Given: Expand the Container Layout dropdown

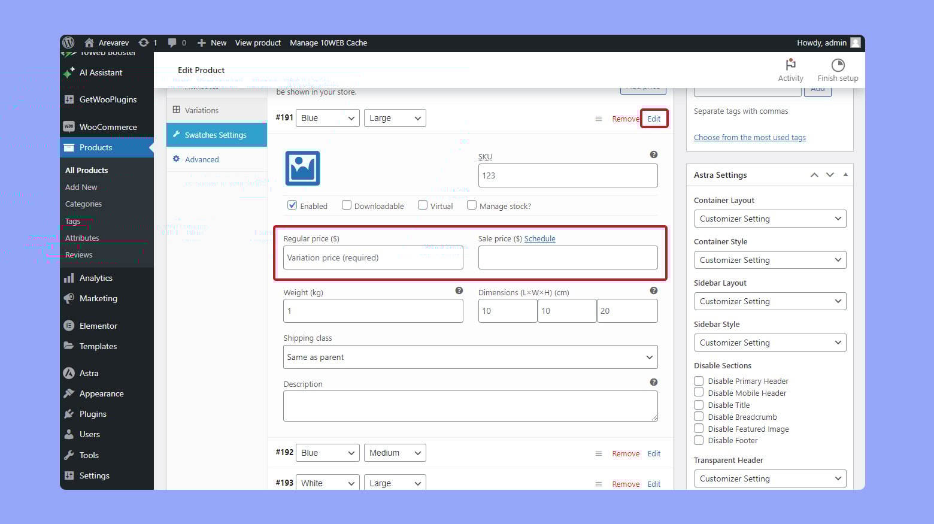Looking at the screenshot, I should coord(769,219).
